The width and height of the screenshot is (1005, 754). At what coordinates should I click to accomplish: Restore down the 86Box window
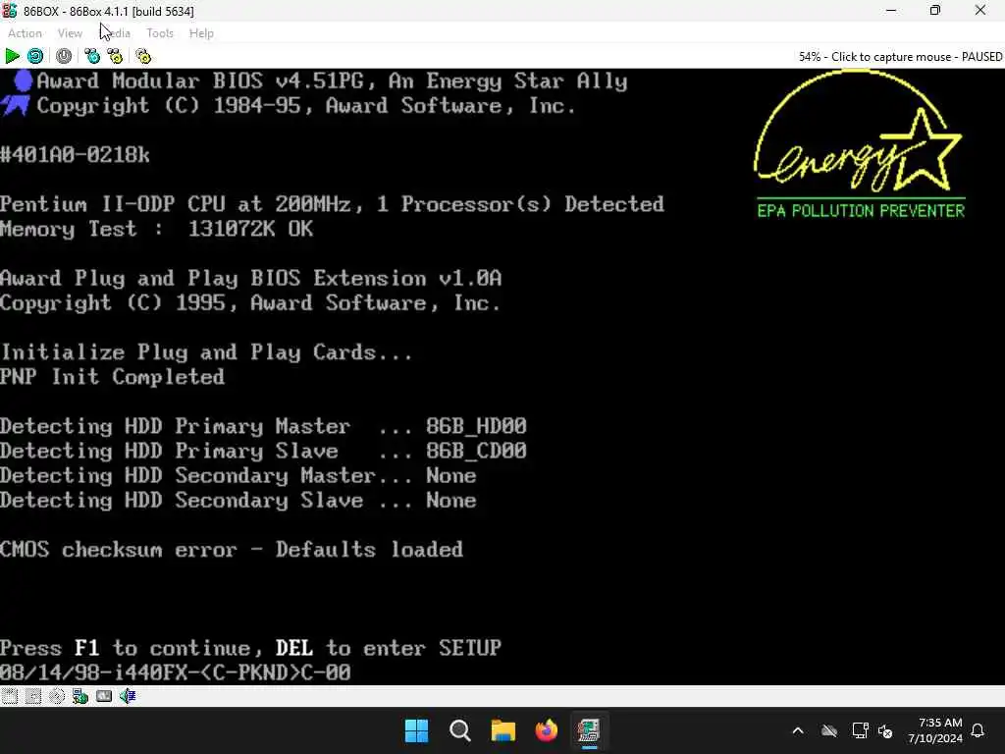[x=935, y=11]
